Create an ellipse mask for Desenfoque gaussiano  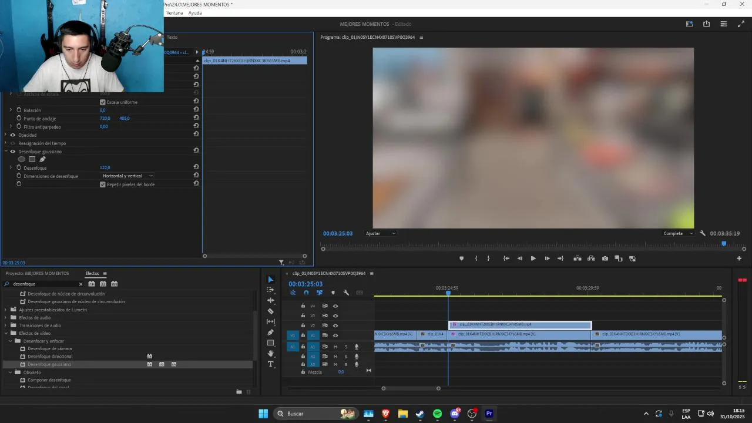pyautogui.click(x=22, y=159)
